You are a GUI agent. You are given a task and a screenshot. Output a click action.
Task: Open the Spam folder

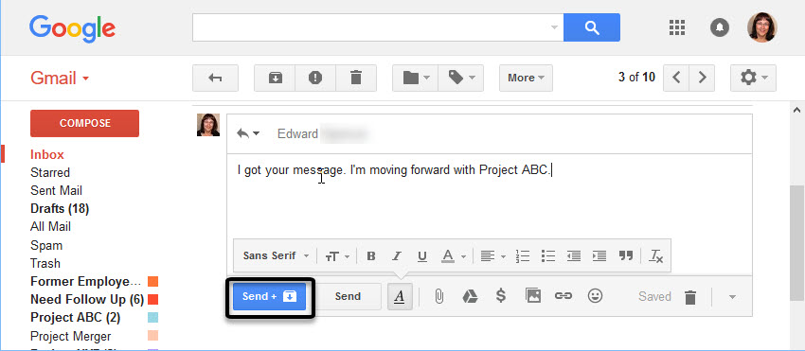46,245
